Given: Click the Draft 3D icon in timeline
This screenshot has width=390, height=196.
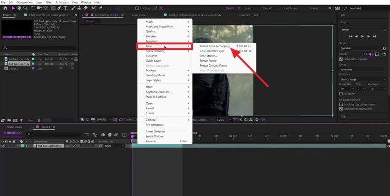Looking at the screenshot, I should click(x=95, y=134).
